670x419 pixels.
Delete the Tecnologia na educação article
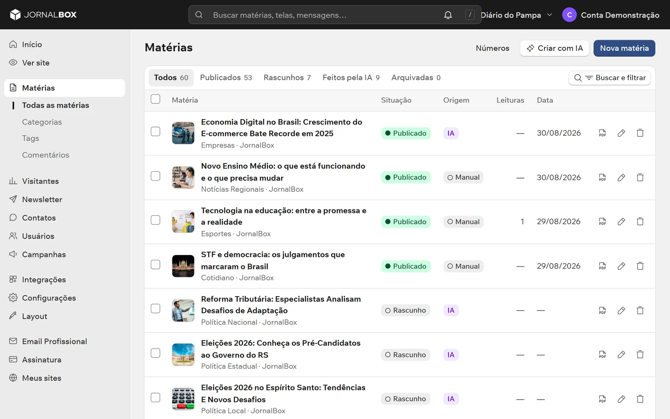click(x=640, y=222)
